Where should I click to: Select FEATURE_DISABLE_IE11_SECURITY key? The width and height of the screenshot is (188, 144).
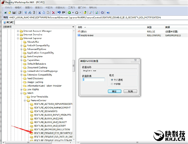(x=53, y=133)
